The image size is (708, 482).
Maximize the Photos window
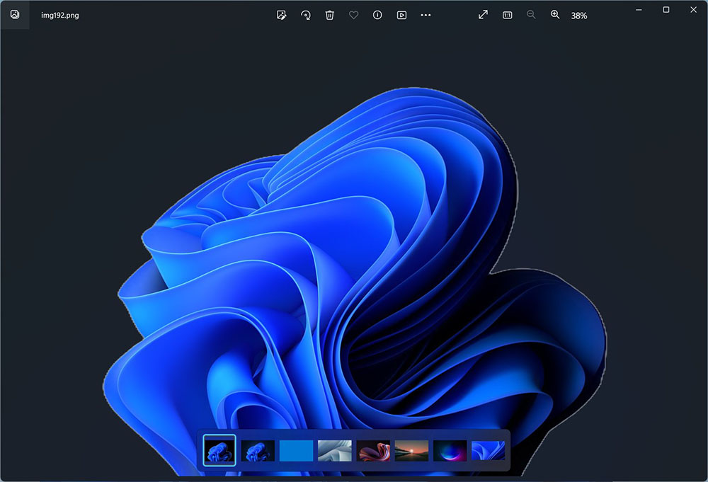pyautogui.click(x=666, y=9)
